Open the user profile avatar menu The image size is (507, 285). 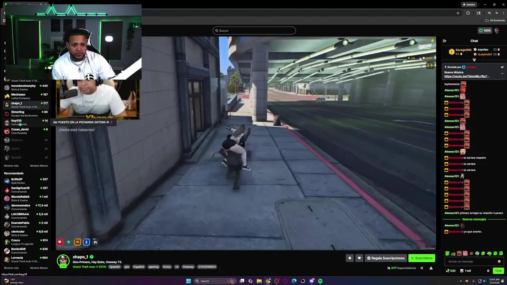(497, 30)
